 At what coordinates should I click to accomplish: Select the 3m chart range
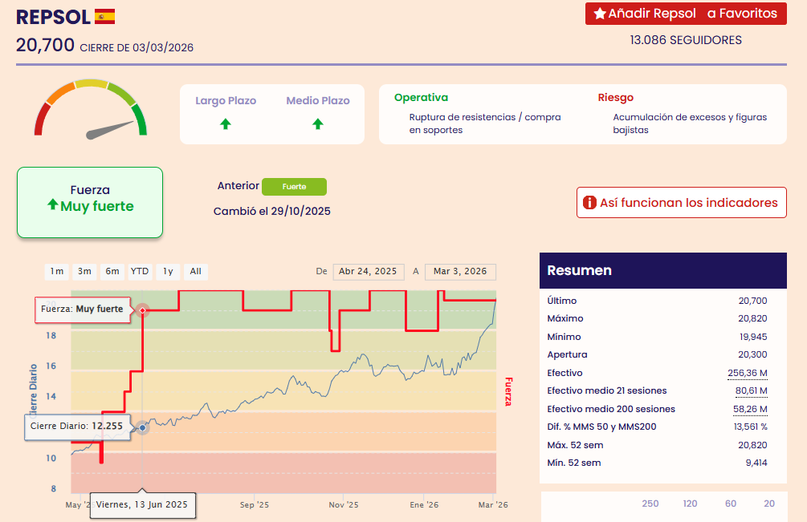pyautogui.click(x=84, y=271)
